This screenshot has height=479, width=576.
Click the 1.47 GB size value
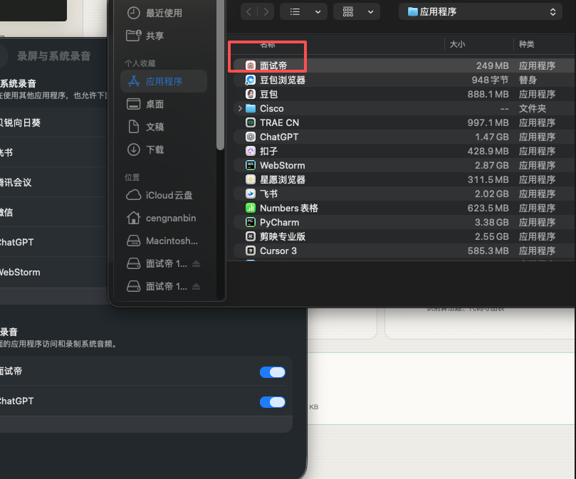(492, 137)
